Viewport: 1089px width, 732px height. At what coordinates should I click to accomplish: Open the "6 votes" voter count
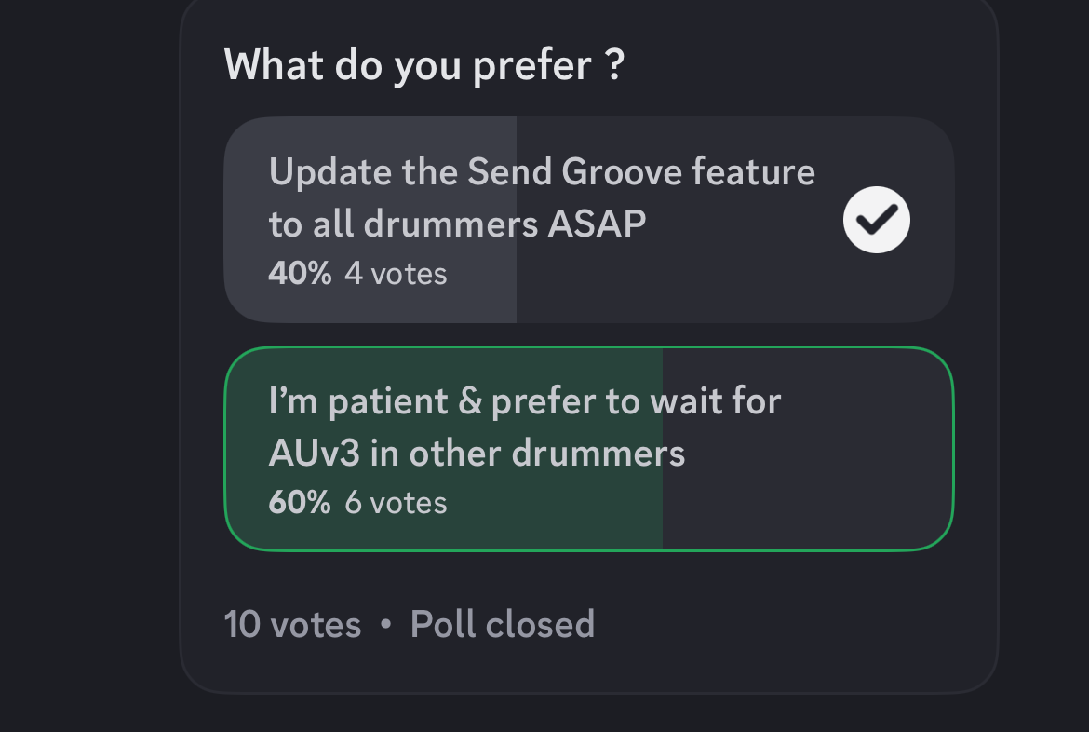396,503
